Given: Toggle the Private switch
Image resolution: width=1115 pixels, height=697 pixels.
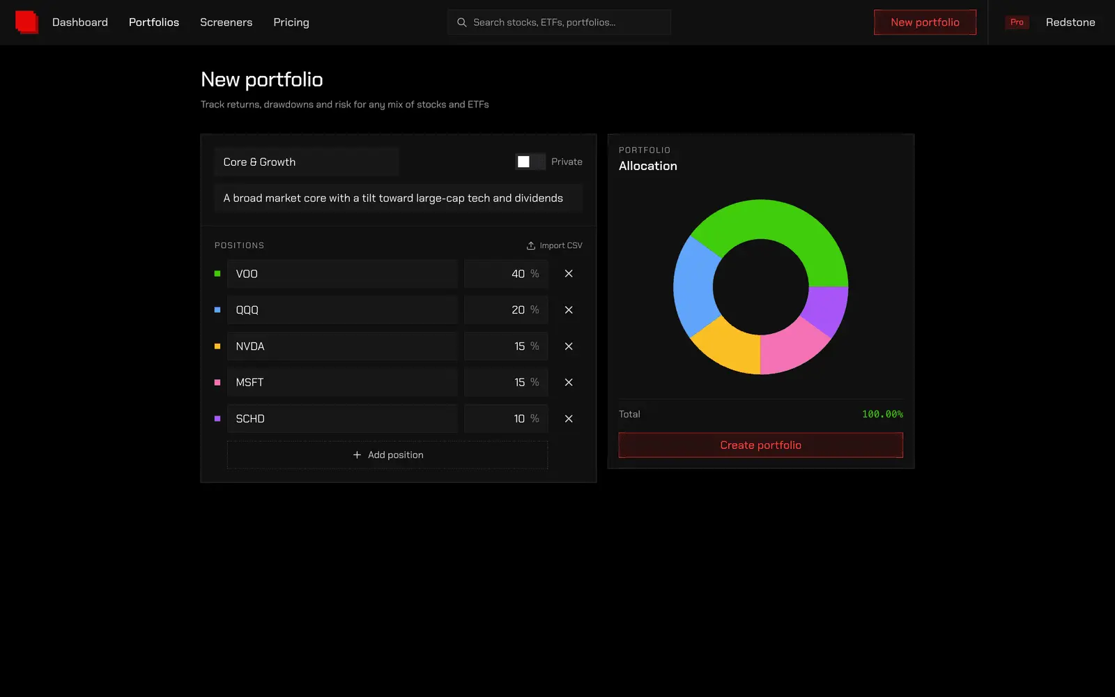Looking at the screenshot, I should pos(530,162).
